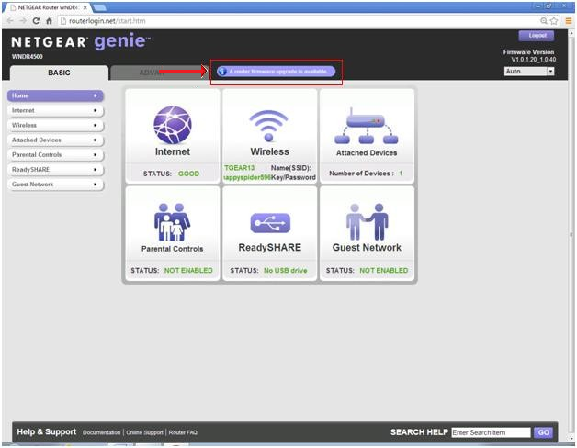Image resolution: width=577 pixels, height=448 pixels.
Task: Open the Wireless signal icon tile
Action: 270,136
